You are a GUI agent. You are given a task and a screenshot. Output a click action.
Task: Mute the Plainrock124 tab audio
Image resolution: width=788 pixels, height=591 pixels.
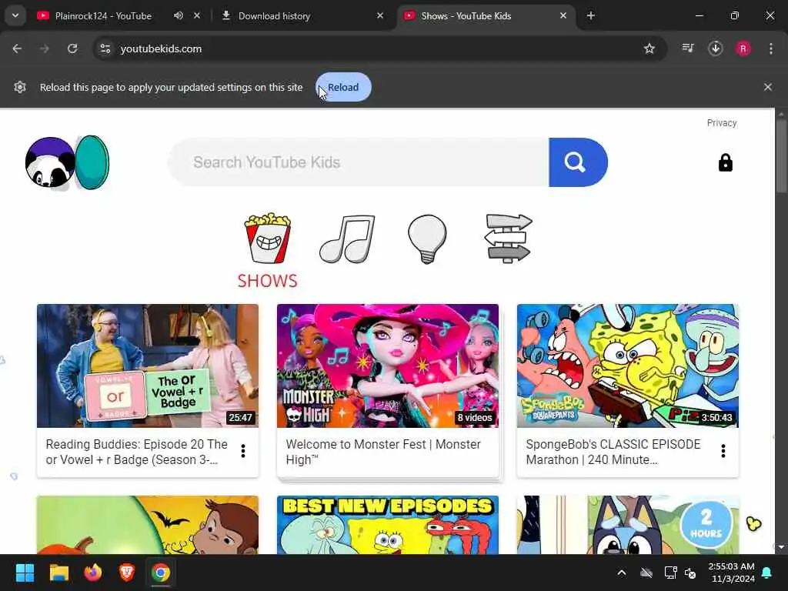(179, 15)
